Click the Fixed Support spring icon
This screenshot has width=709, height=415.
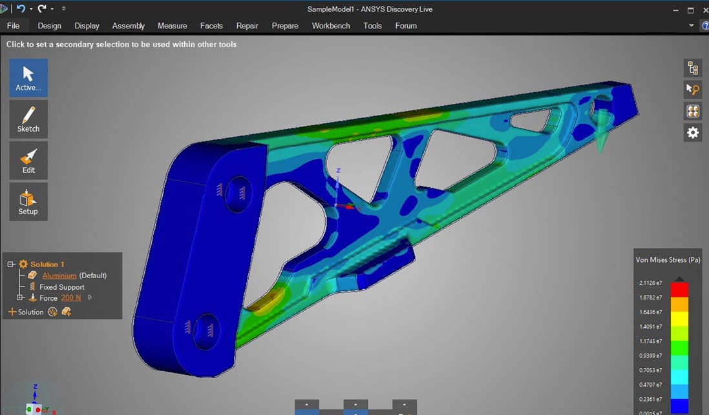[x=32, y=287]
